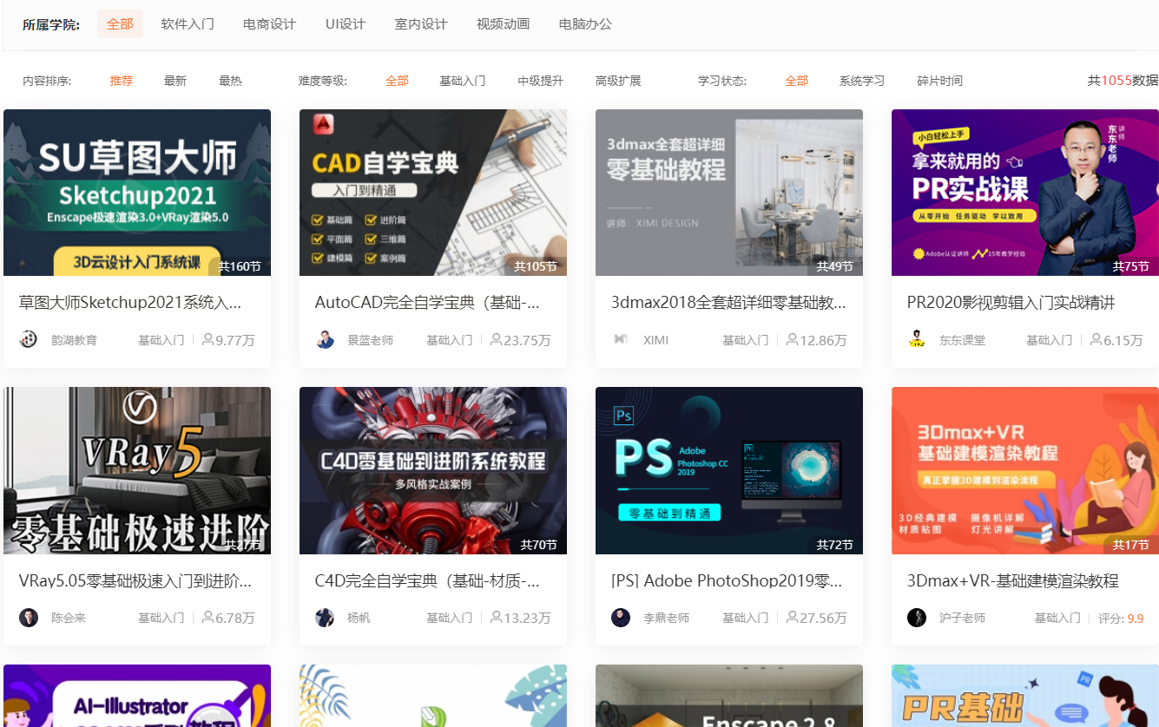Click 李鼎老师 avatar icon
The width and height of the screenshot is (1159, 727).
[621, 618]
